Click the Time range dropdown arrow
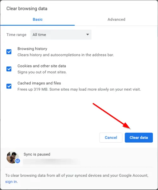The width and height of the screenshot is (158, 190). 88,34
